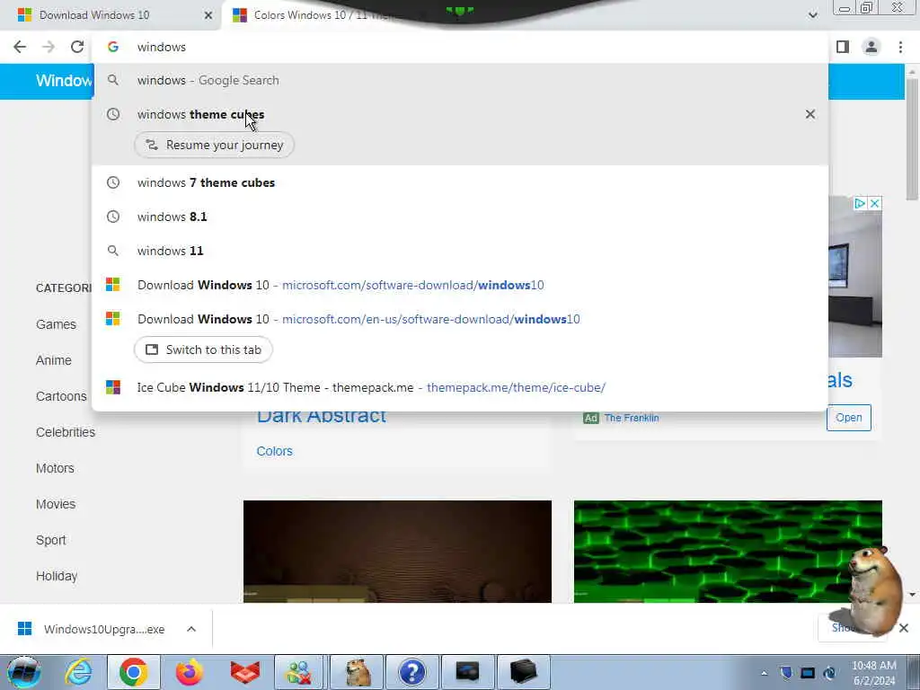Open the Games category
This screenshot has height=690, width=920.
pyautogui.click(x=56, y=323)
